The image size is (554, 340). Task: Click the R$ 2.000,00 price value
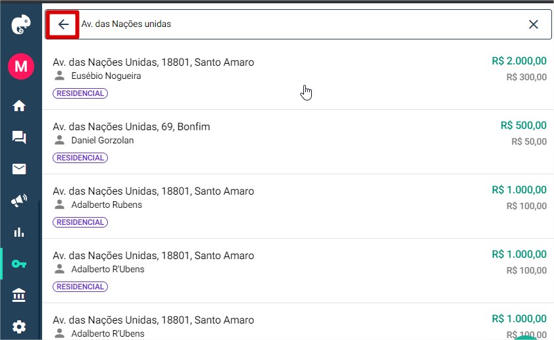click(519, 61)
